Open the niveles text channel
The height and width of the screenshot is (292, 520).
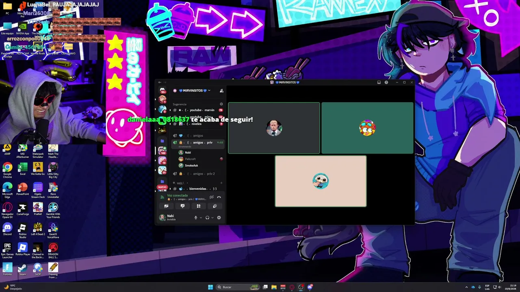pyautogui.click(x=198, y=124)
